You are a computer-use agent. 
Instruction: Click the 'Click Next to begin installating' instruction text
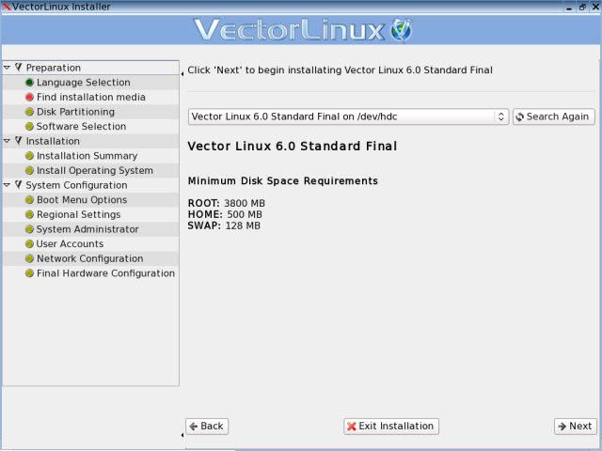(340, 70)
